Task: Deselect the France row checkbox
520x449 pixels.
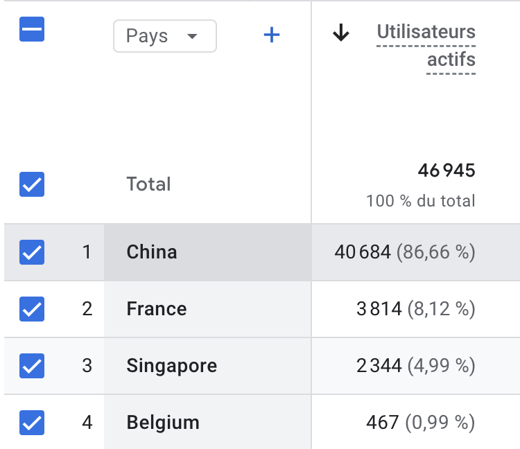Action: pyautogui.click(x=32, y=308)
